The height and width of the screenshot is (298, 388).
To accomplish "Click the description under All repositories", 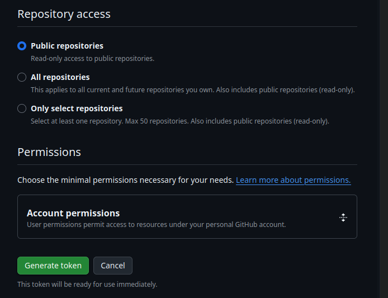I will click(192, 89).
